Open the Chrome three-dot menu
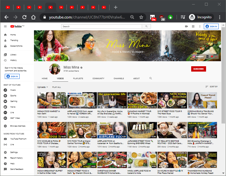Viewport: 226px width, 176px height. click(220, 17)
